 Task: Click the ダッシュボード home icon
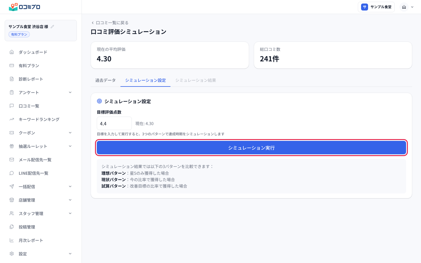(12, 52)
